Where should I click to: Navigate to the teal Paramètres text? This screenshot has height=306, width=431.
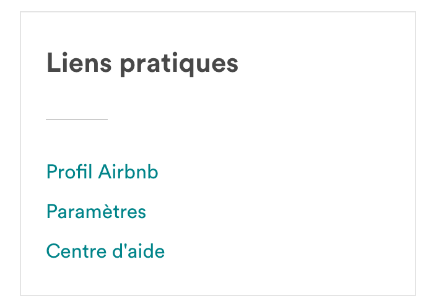(96, 212)
